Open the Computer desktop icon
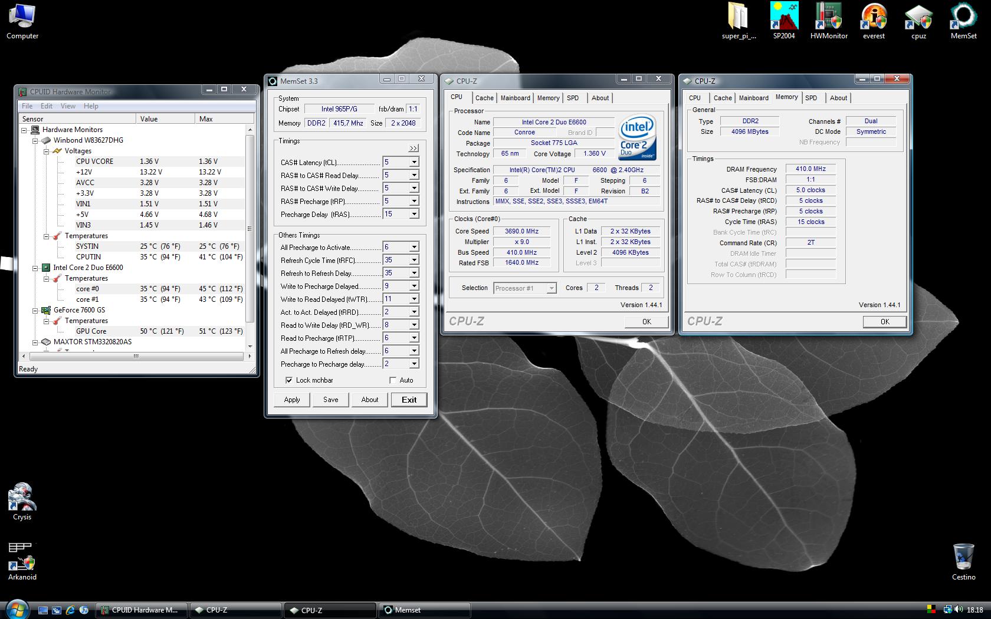 coord(22,22)
